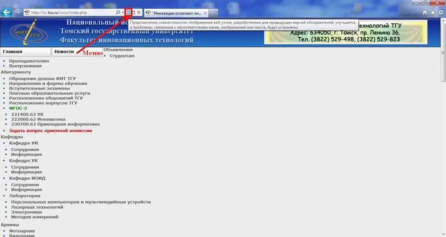Click the site favicon in address bar
Image resolution: width=446 pixels, height=237 pixels.
27,13
